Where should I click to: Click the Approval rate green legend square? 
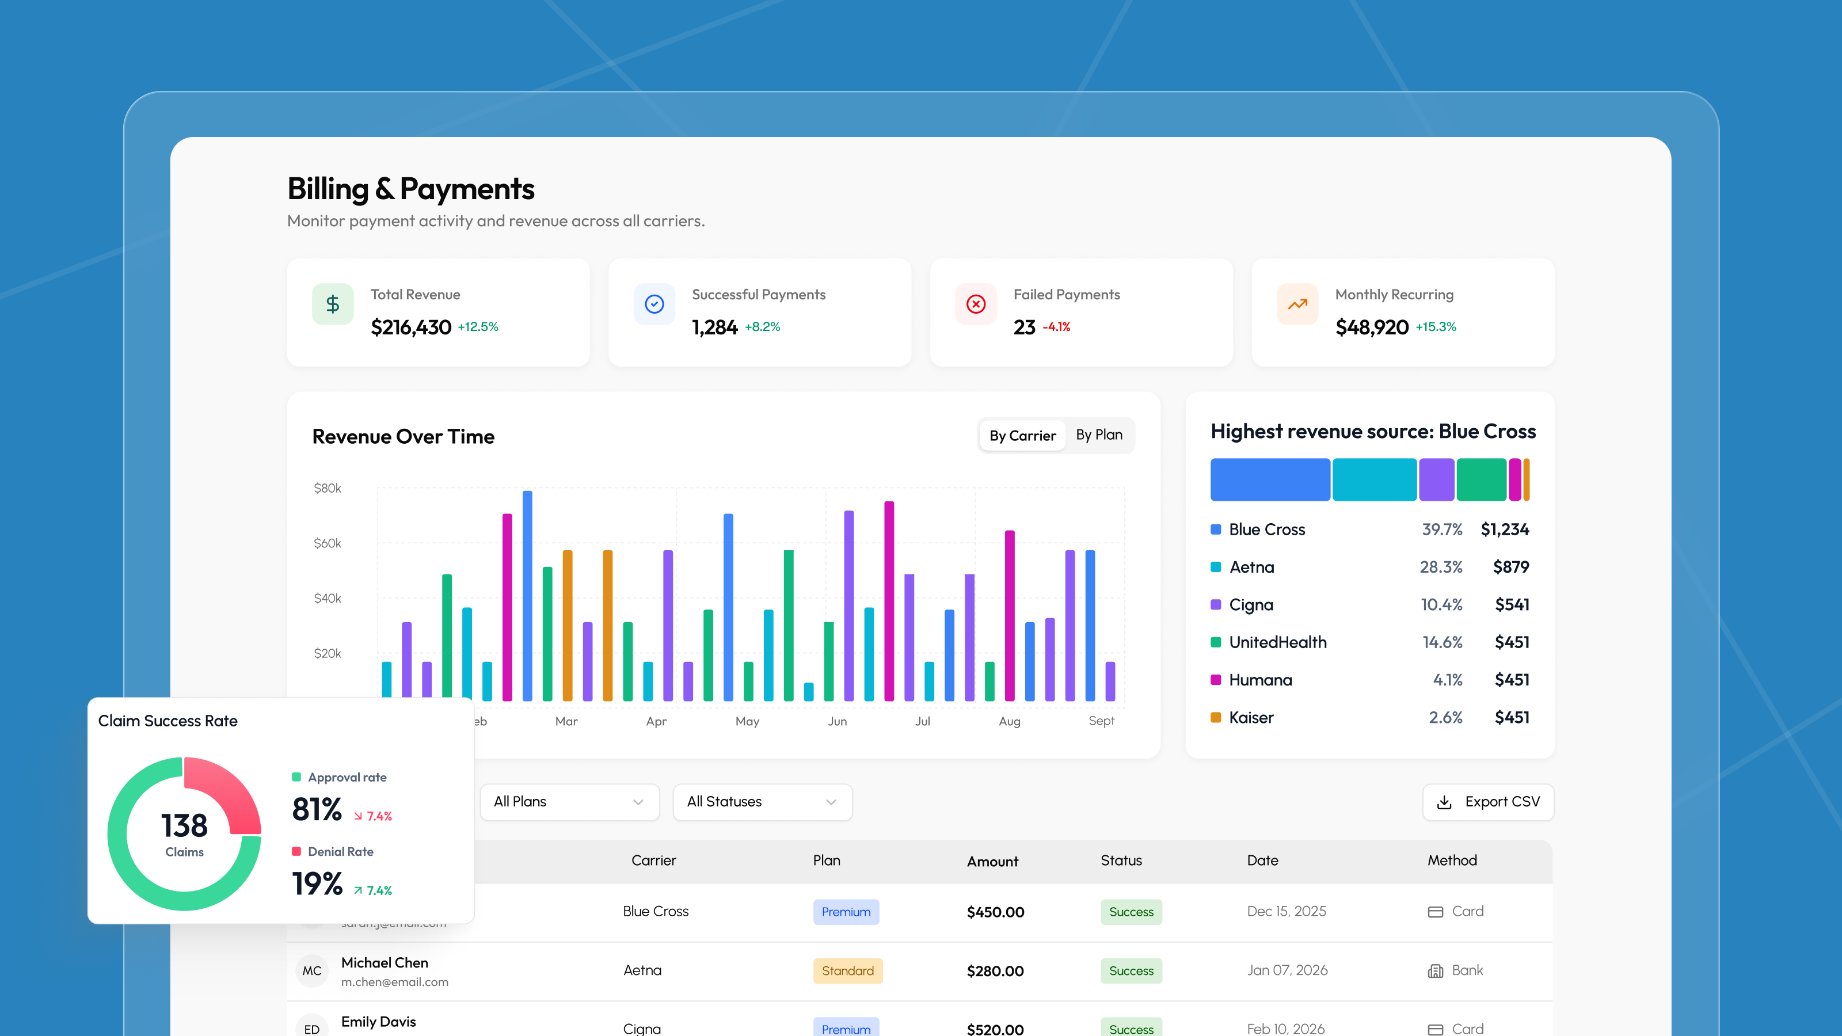pos(295,776)
